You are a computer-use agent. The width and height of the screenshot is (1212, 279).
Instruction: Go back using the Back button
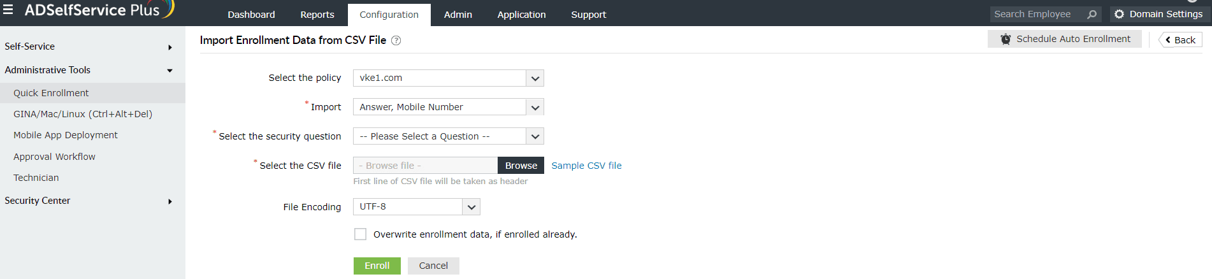coord(1181,40)
